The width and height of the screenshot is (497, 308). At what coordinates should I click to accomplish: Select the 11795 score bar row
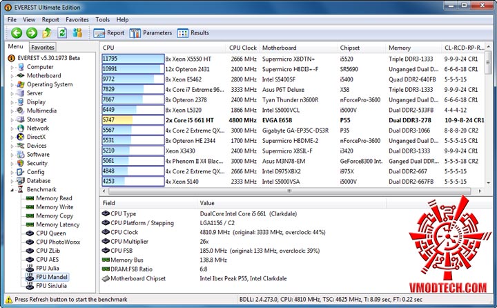click(x=133, y=59)
